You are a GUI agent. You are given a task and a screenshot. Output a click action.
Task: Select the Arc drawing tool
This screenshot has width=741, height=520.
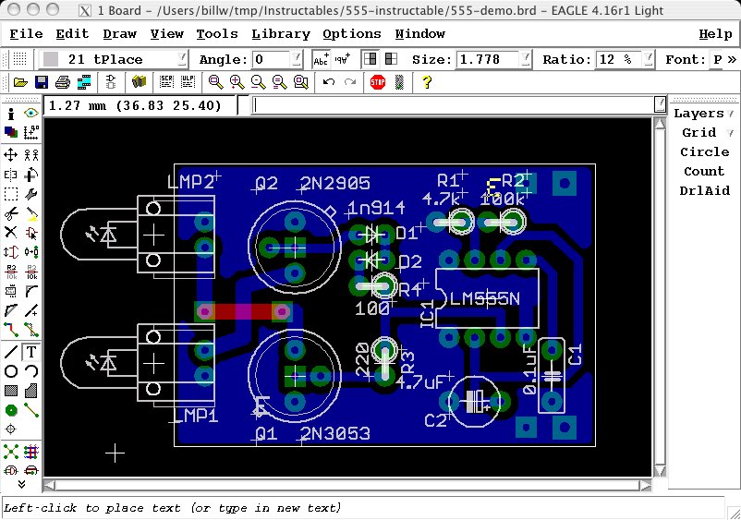pyautogui.click(x=31, y=371)
